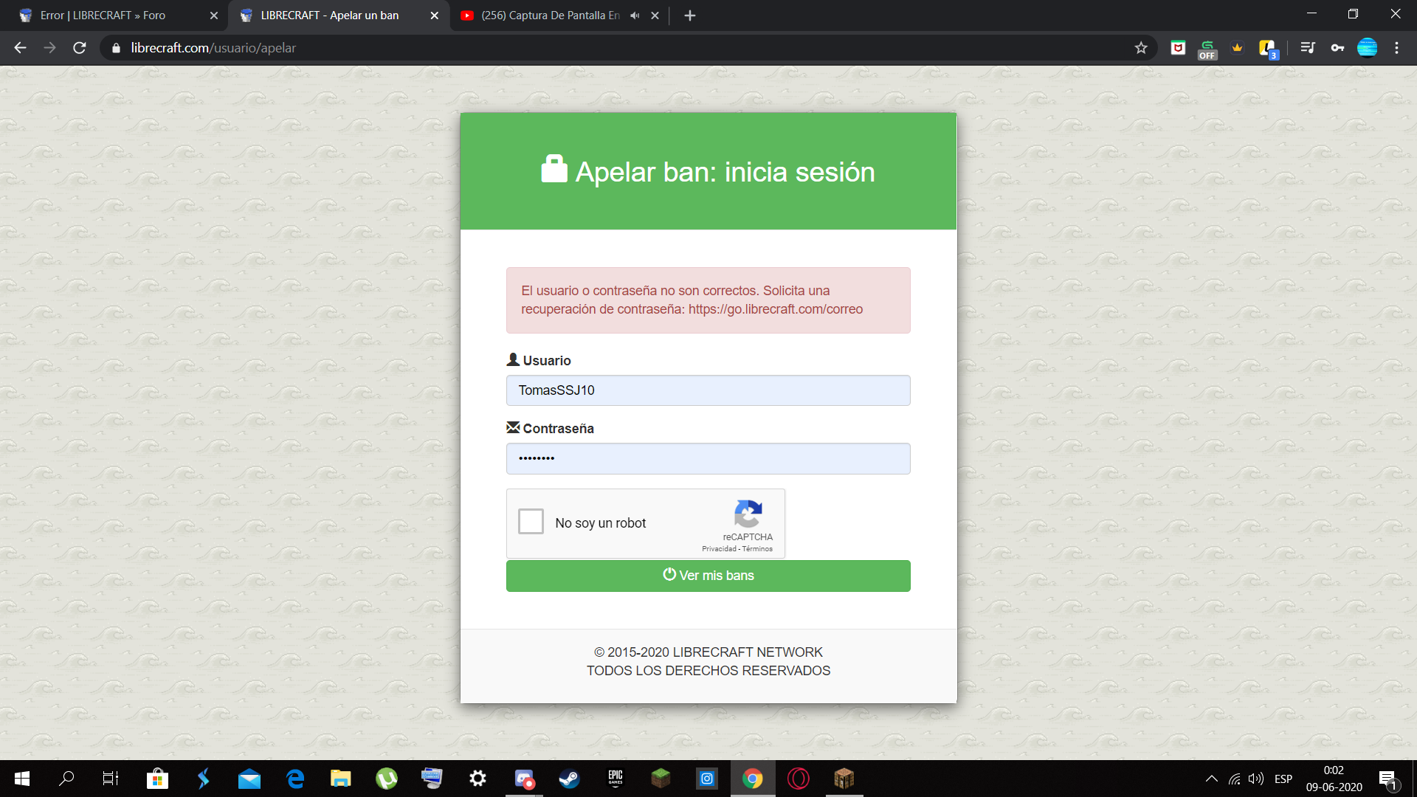This screenshot has height=797, width=1417.
Task: Show hidden system tray icons
Action: (1211, 779)
